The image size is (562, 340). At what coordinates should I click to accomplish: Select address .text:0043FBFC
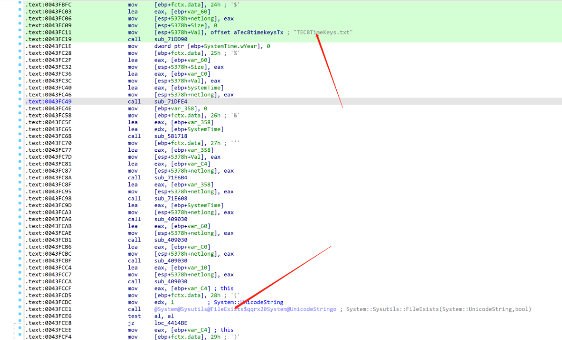[x=48, y=5]
